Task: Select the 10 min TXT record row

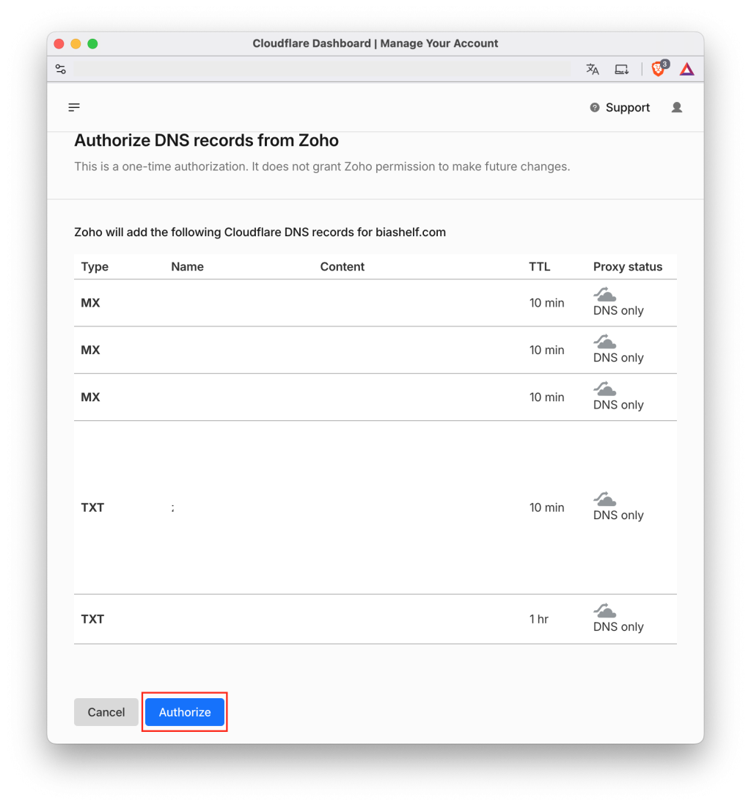Action: pos(375,508)
